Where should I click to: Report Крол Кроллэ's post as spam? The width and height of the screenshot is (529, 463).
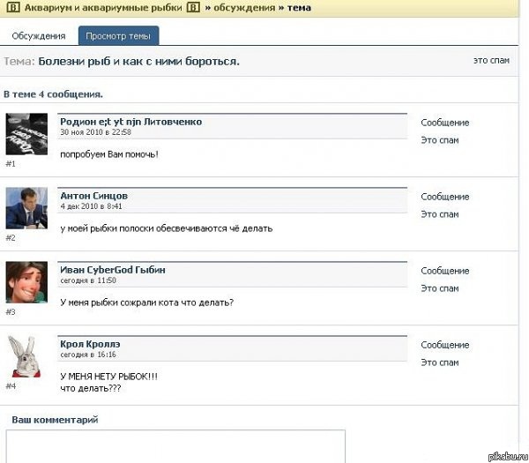click(439, 362)
